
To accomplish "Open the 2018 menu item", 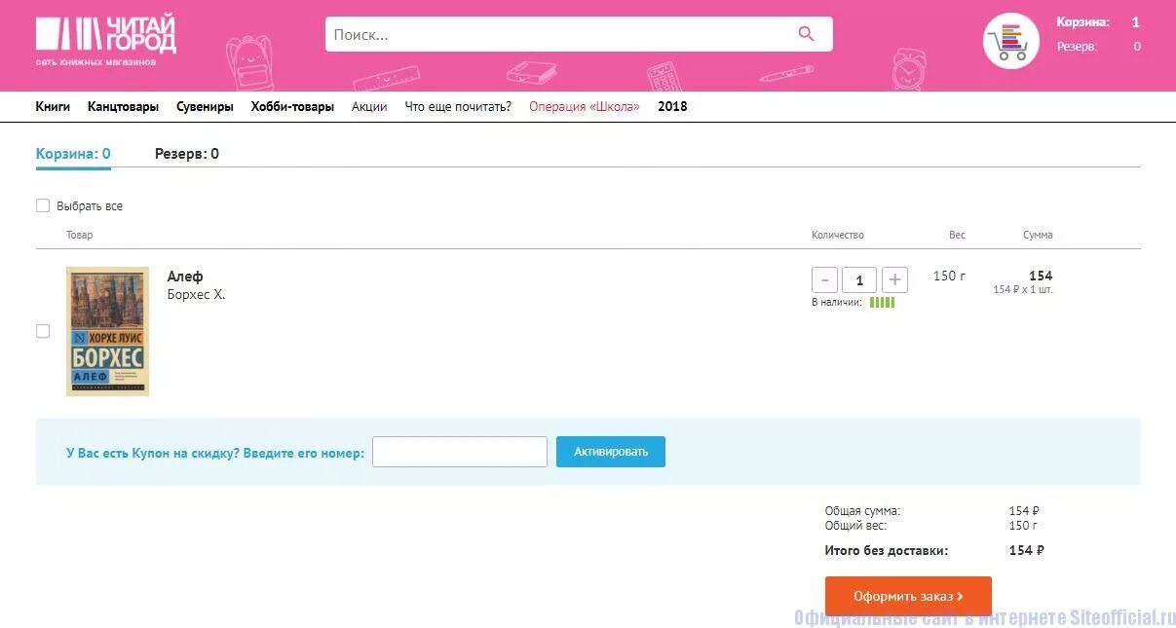I will tap(672, 107).
